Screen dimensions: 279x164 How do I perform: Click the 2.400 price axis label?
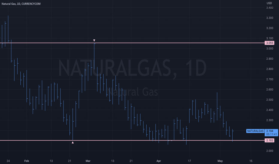[269, 110]
